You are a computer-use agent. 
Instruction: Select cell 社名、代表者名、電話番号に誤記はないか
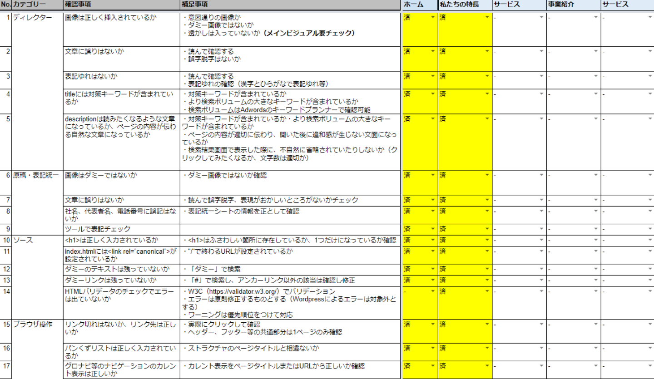click(x=121, y=215)
